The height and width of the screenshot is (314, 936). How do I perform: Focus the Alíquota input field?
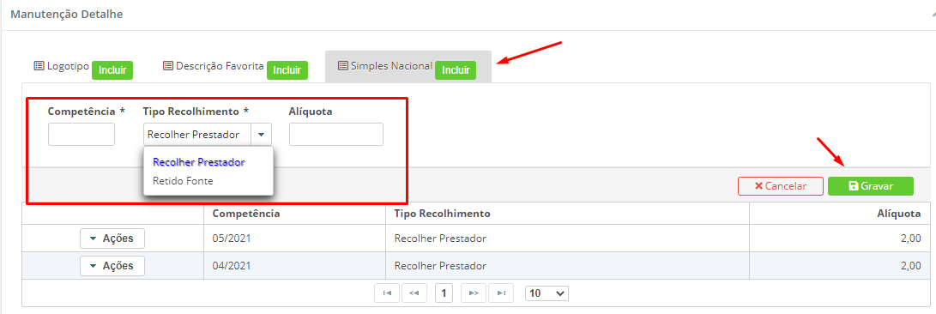pyautogui.click(x=336, y=135)
